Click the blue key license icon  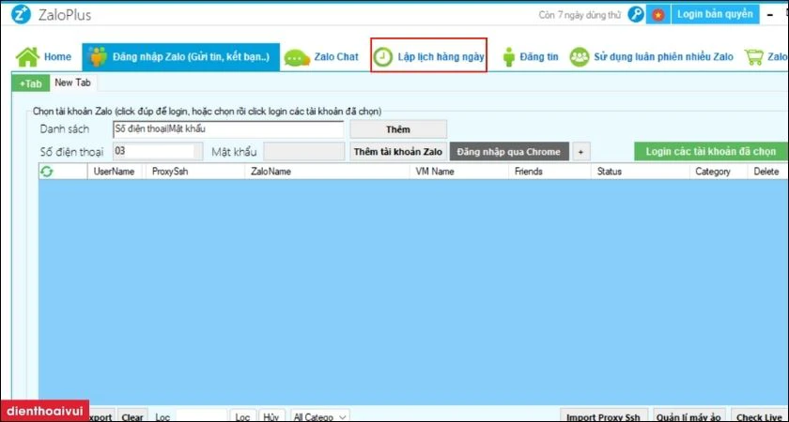(636, 15)
